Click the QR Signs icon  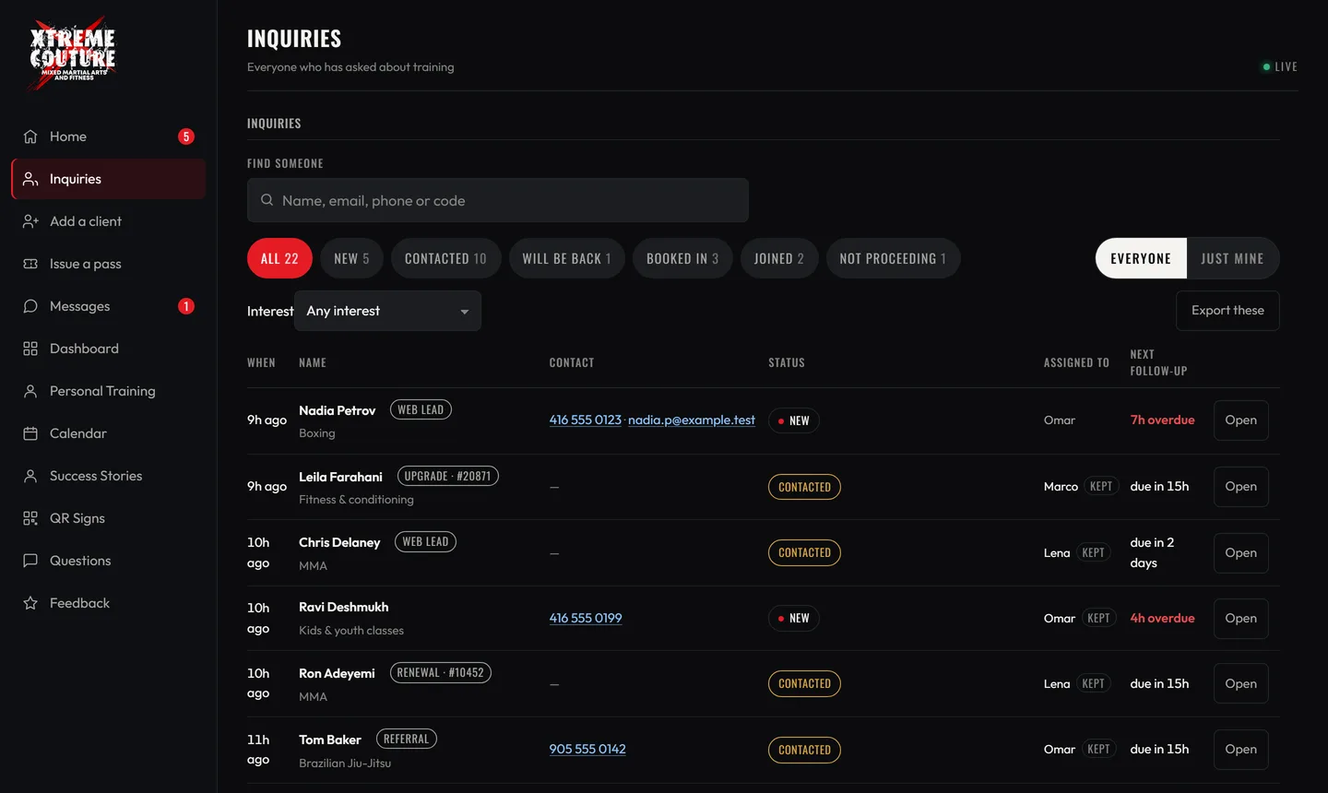click(30, 518)
